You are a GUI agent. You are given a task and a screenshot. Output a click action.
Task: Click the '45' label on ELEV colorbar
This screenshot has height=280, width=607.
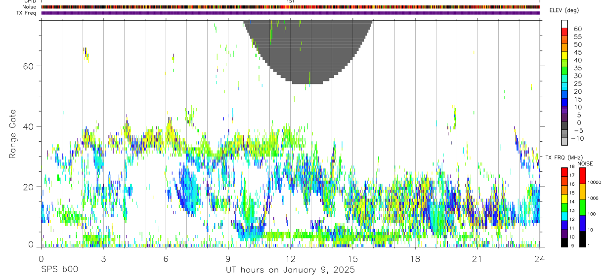point(577,52)
